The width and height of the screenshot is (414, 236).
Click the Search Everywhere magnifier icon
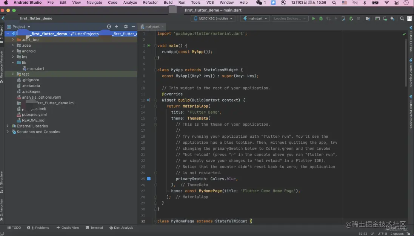click(x=402, y=18)
